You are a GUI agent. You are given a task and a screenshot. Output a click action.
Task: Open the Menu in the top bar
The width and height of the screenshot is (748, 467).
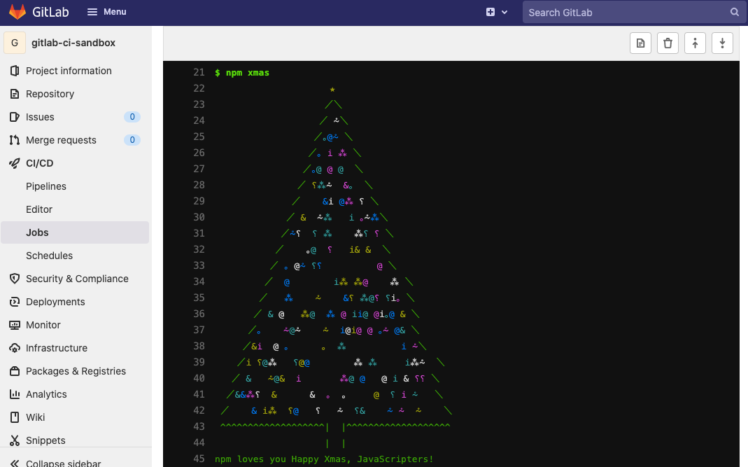[x=106, y=12]
